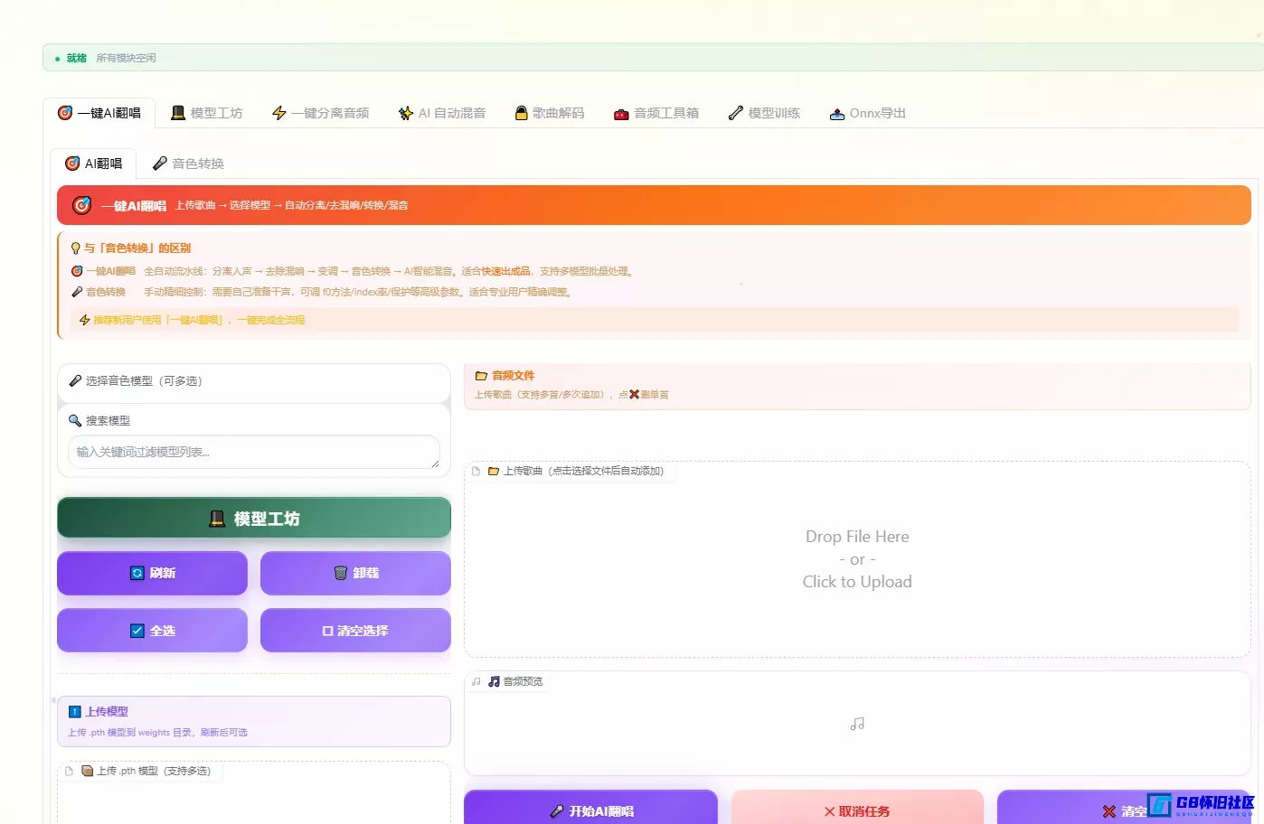Switch to the 模型工坊 tab
This screenshot has width=1264, height=824.
pos(207,113)
